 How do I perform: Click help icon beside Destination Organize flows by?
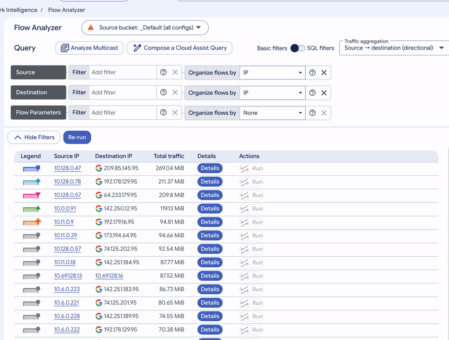pos(312,93)
